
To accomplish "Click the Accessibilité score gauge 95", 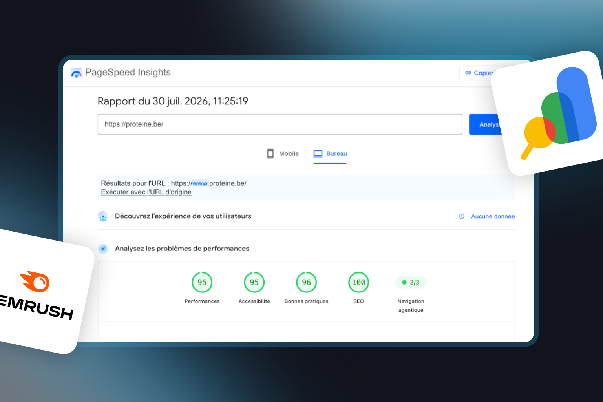I will 254,282.
